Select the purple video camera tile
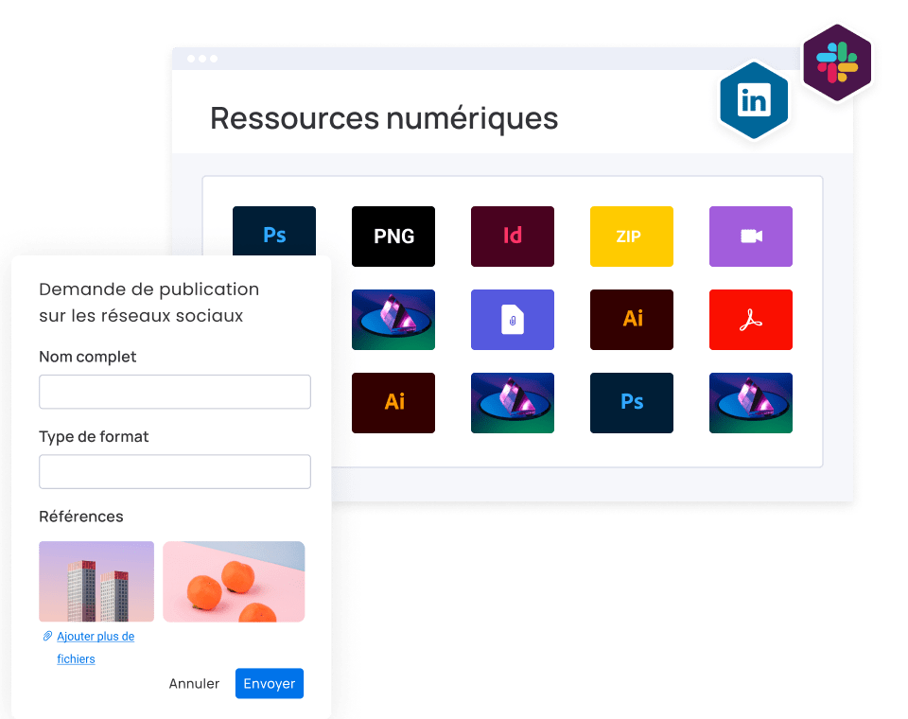 751,237
